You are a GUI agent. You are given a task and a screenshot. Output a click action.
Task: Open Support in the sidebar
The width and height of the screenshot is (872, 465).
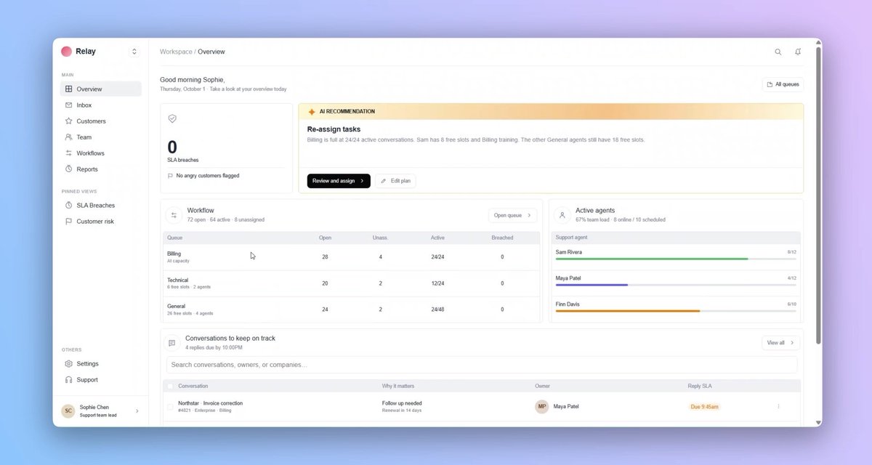coord(101,380)
